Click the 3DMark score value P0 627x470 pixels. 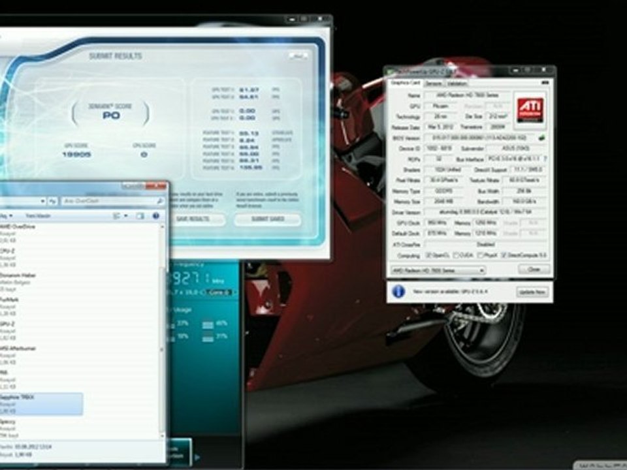click(111, 116)
